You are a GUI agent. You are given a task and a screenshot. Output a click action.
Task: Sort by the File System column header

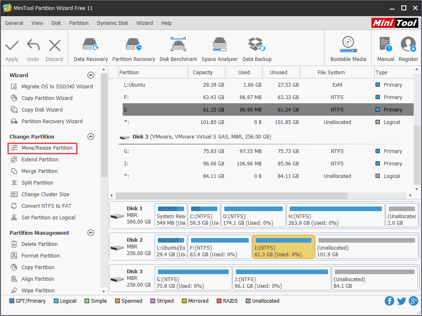click(337, 73)
